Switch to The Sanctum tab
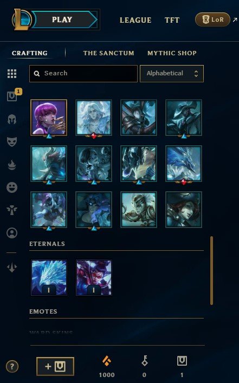The image size is (239, 383). [108, 53]
